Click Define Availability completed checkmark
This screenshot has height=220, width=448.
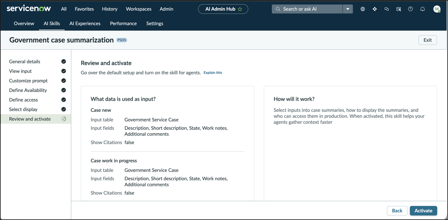click(64, 90)
